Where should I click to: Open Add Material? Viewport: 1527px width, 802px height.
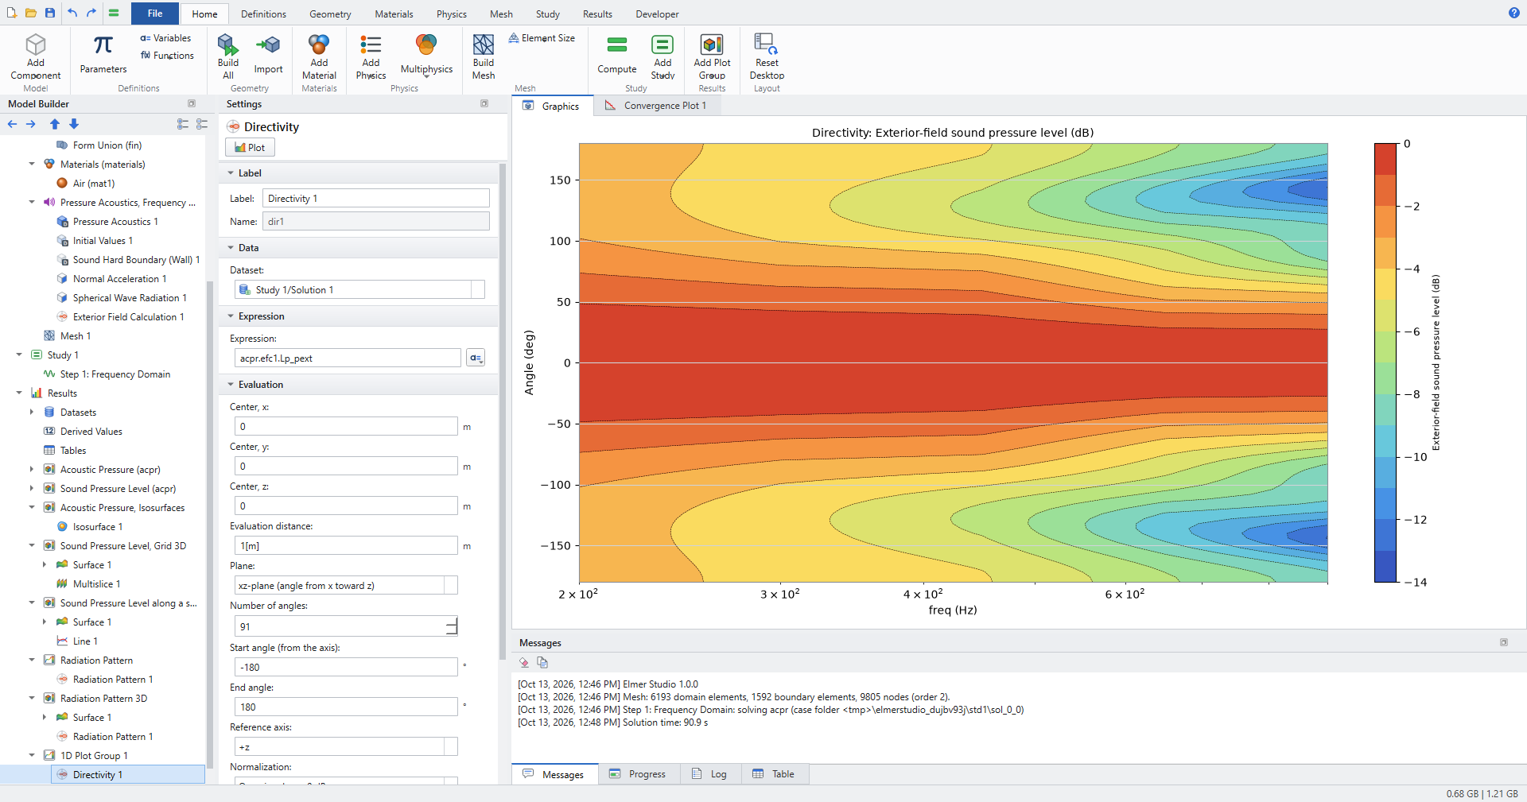pos(319,56)
